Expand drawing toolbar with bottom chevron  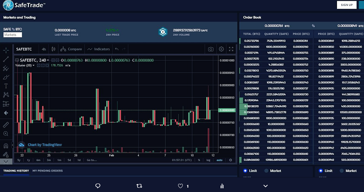click(6, 161)
